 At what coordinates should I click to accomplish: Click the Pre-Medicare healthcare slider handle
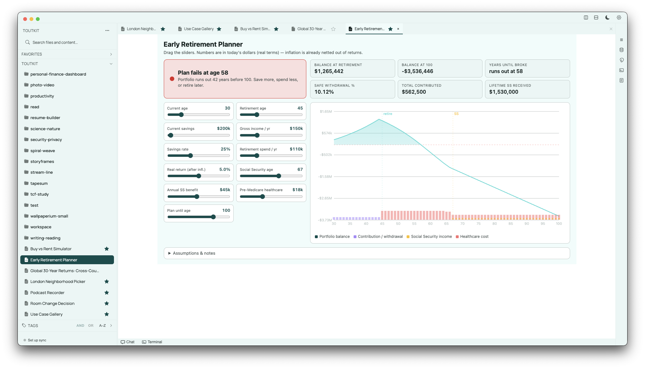point(263,197)
